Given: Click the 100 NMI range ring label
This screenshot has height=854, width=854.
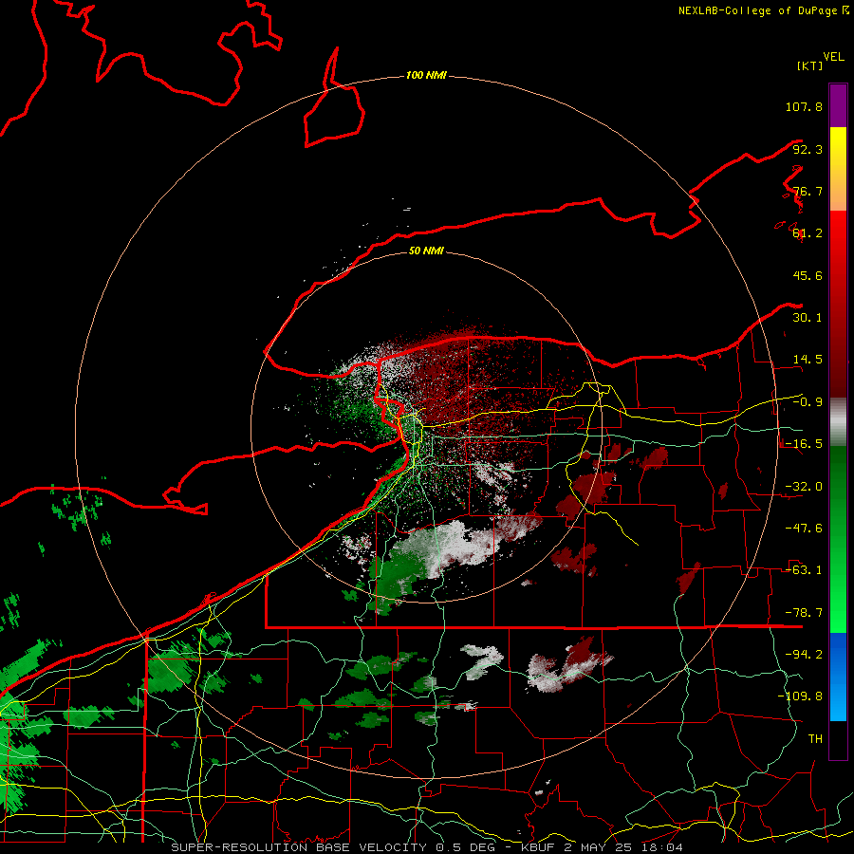Looking at the screenshot, I should (426, 75).
